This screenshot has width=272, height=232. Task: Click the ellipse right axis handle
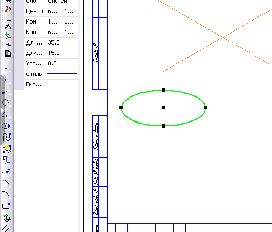pyautogui.click(x=206, y=107)
